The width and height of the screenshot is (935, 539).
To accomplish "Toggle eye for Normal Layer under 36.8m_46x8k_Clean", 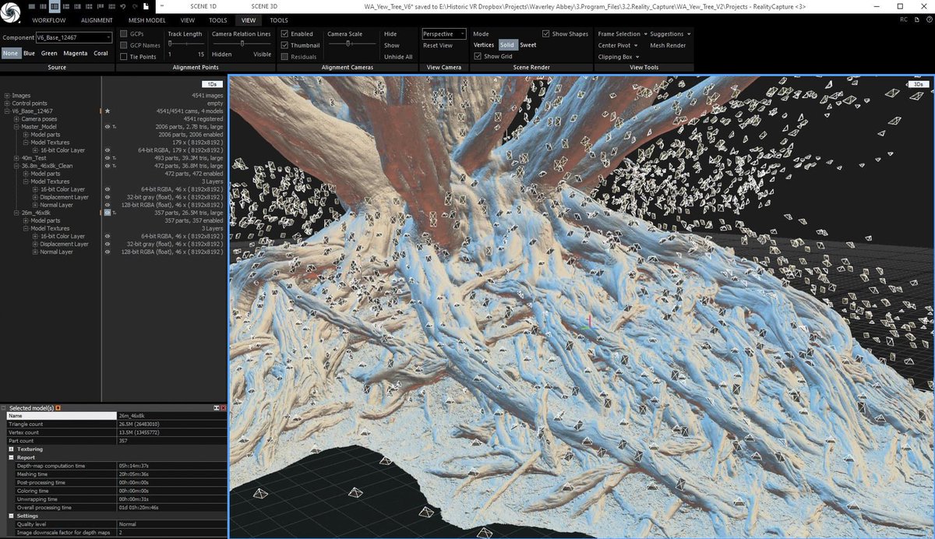I will click(108, 205).
